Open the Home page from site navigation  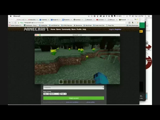pos(53,29)
